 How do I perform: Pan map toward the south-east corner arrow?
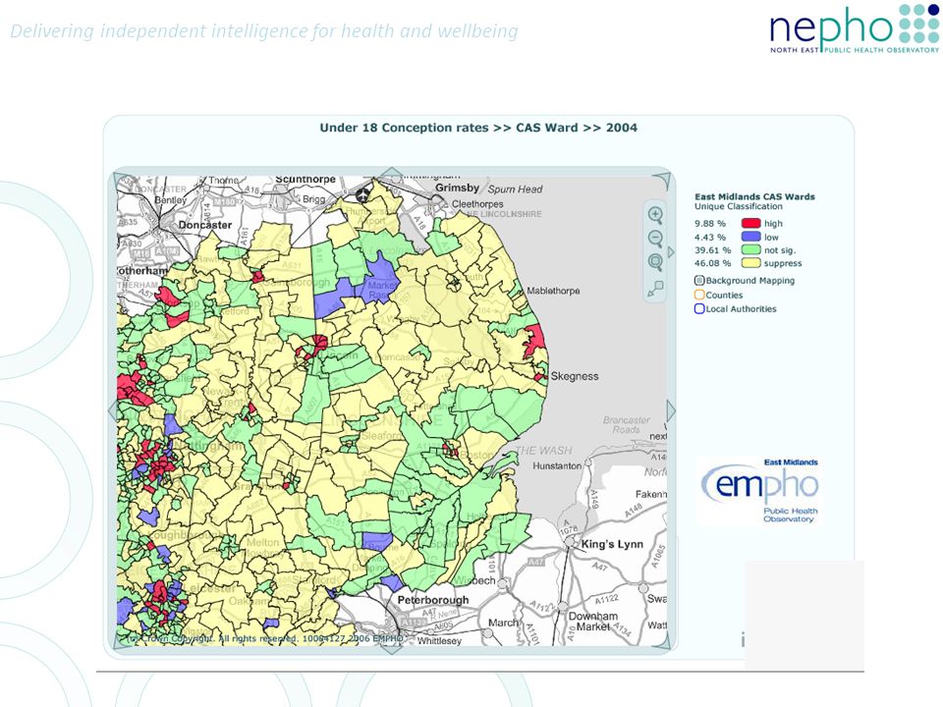(x=663, y=641)
